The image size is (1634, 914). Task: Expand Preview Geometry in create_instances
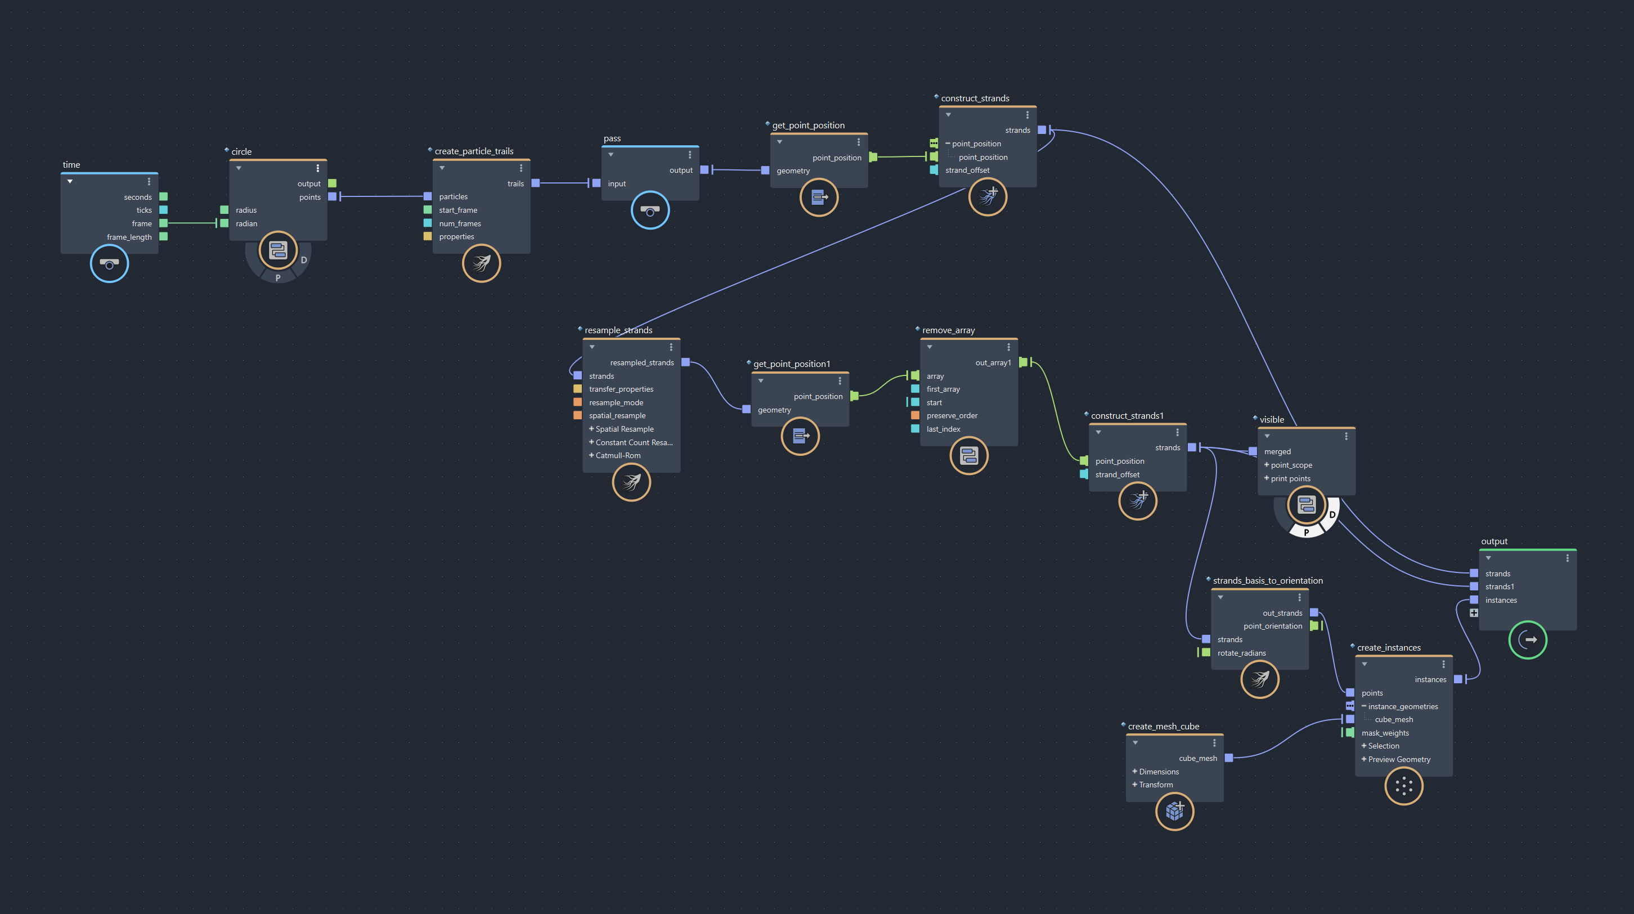point(1364,759)
